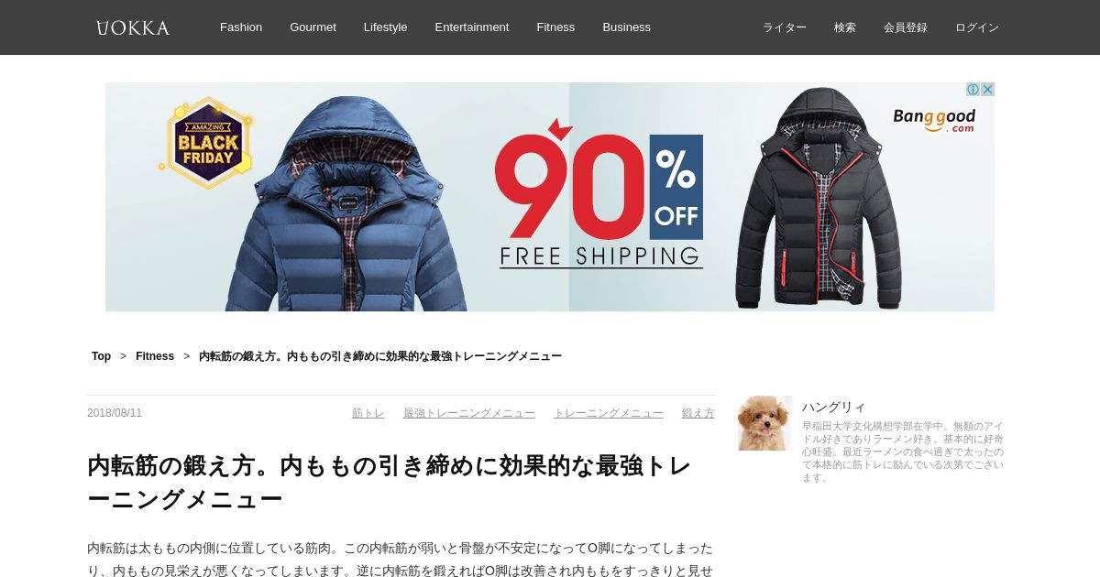1100x577 pixels.
Task: Go to the Gourmet section
Action: coord(313,27)
